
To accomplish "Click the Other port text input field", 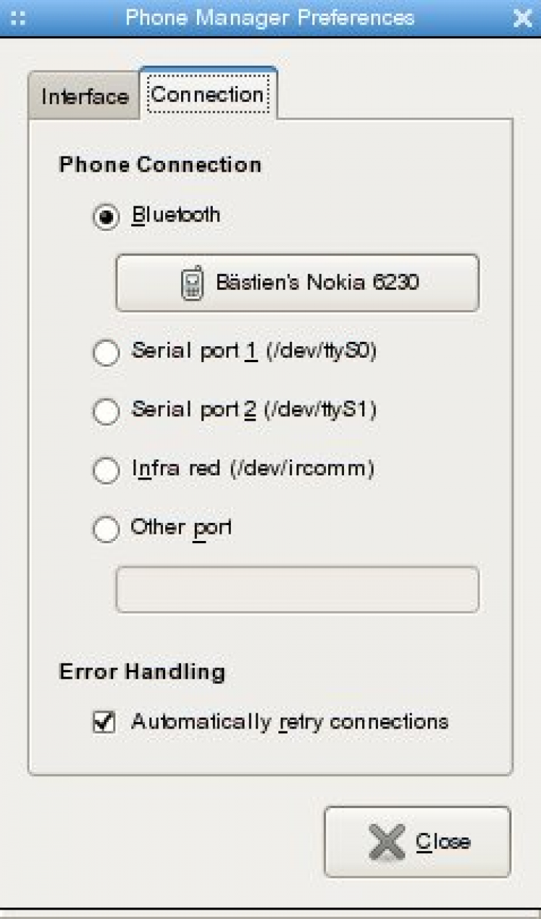I will 297,589.
